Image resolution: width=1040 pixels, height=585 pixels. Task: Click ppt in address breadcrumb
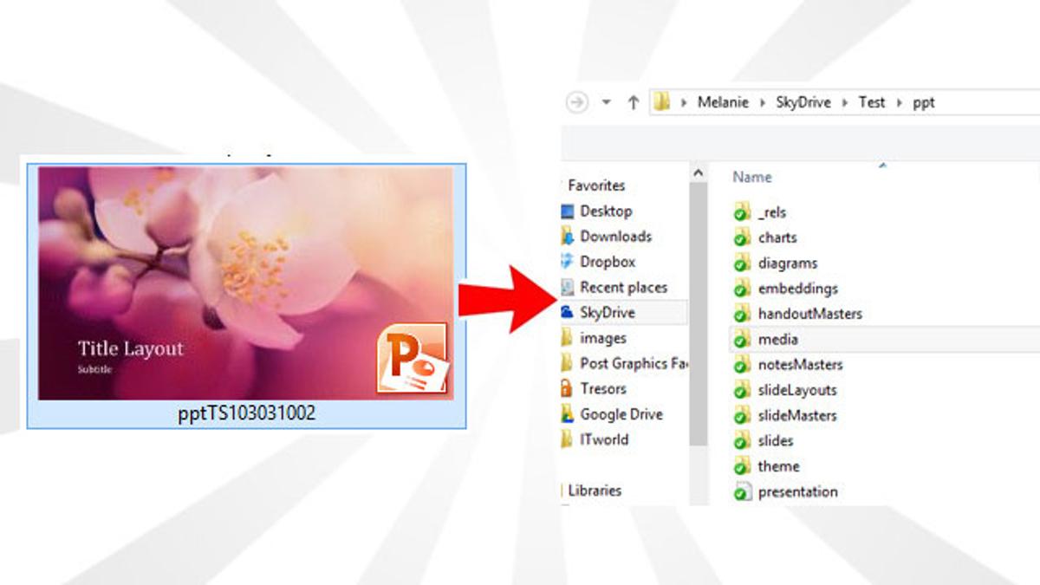(x=924, y=103)
